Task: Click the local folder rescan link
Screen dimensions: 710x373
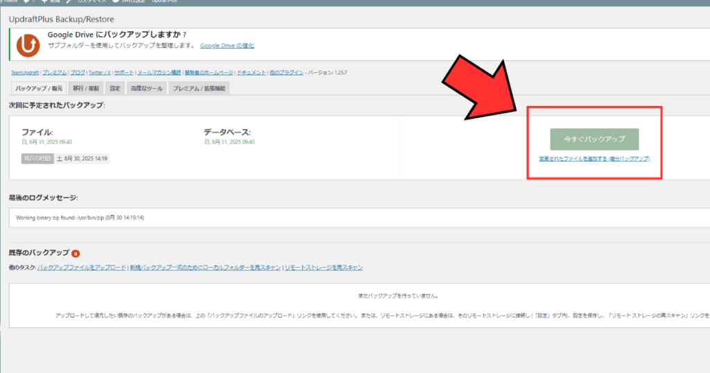Action: [205, 268]
